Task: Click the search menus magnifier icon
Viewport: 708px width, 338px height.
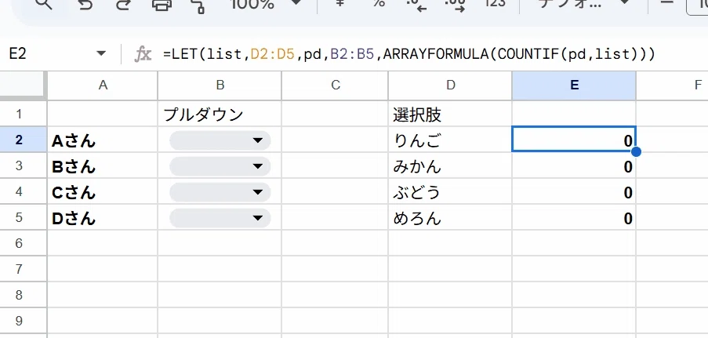Action: (43, 4)
